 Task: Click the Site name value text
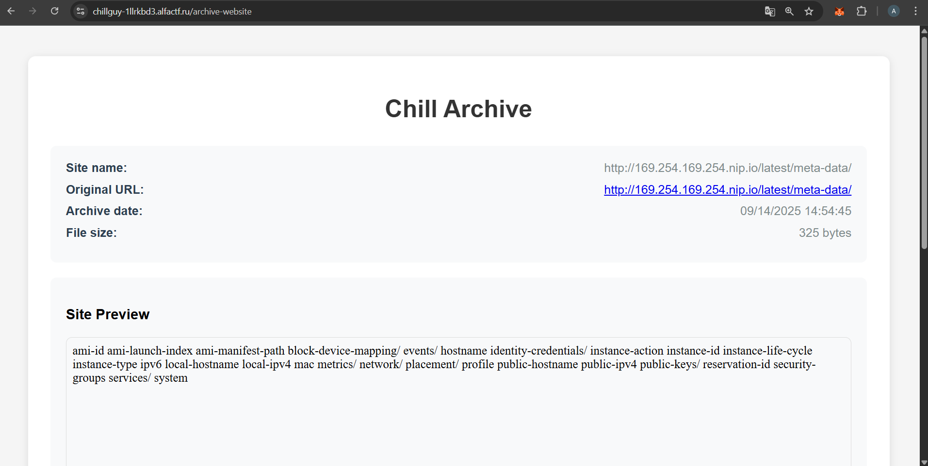coord(727,168)
